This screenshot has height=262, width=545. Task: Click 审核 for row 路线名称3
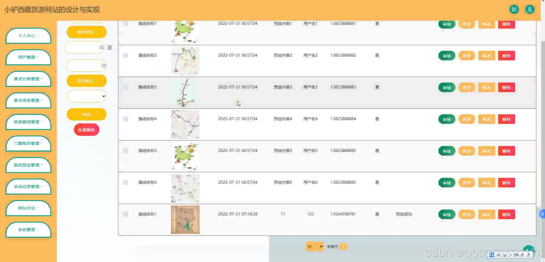tap(447, 88)
